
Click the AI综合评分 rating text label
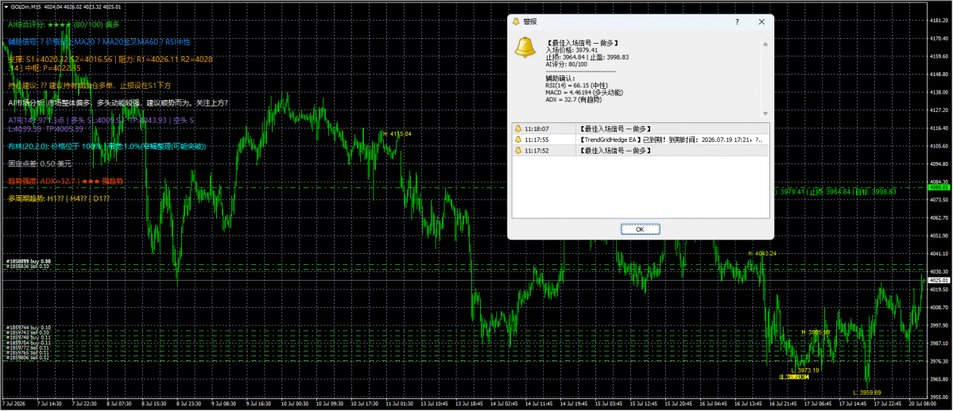[x=64, y=25]
